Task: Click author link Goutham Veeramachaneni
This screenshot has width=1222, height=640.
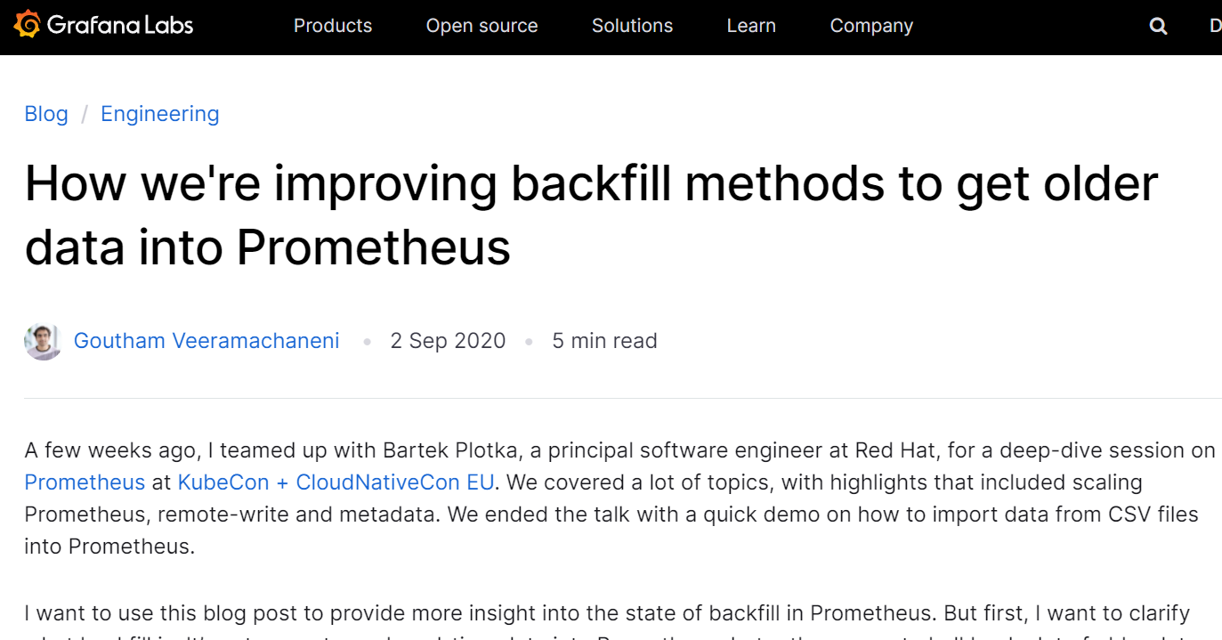Action: pyautogui.click(x=206, y=341)
